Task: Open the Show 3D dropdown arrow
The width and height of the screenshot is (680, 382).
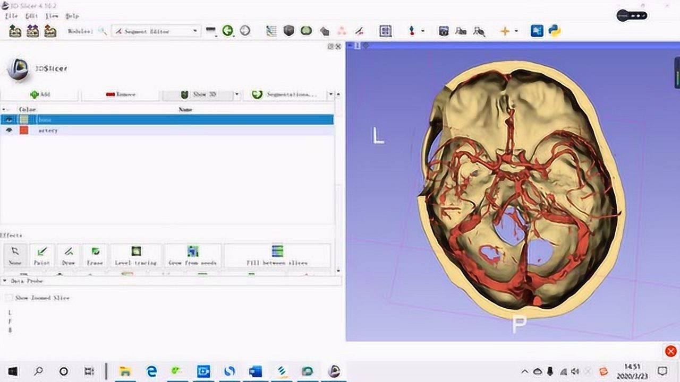Action: pyautogui.click(x=237, y=94)
